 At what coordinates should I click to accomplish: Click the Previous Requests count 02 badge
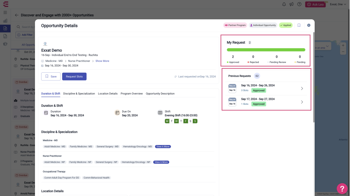pos(257,76)
